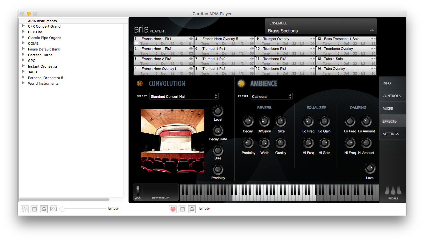
Task: Click the Convolution Predelay knob
Action: [x=218, y=170]
